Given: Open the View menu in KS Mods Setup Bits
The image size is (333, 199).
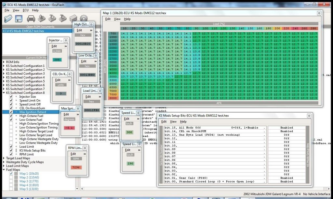Looking at the screenshot, I should click(173, 122).
